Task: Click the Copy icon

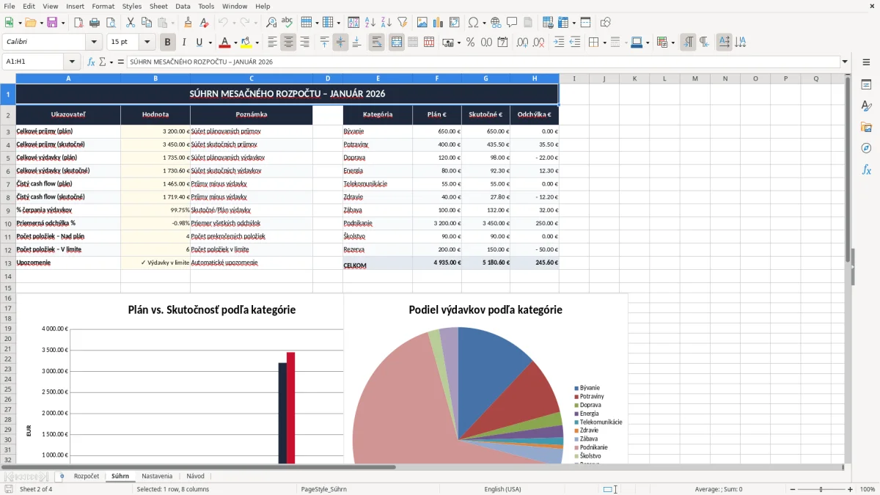Action: (146, 23)
